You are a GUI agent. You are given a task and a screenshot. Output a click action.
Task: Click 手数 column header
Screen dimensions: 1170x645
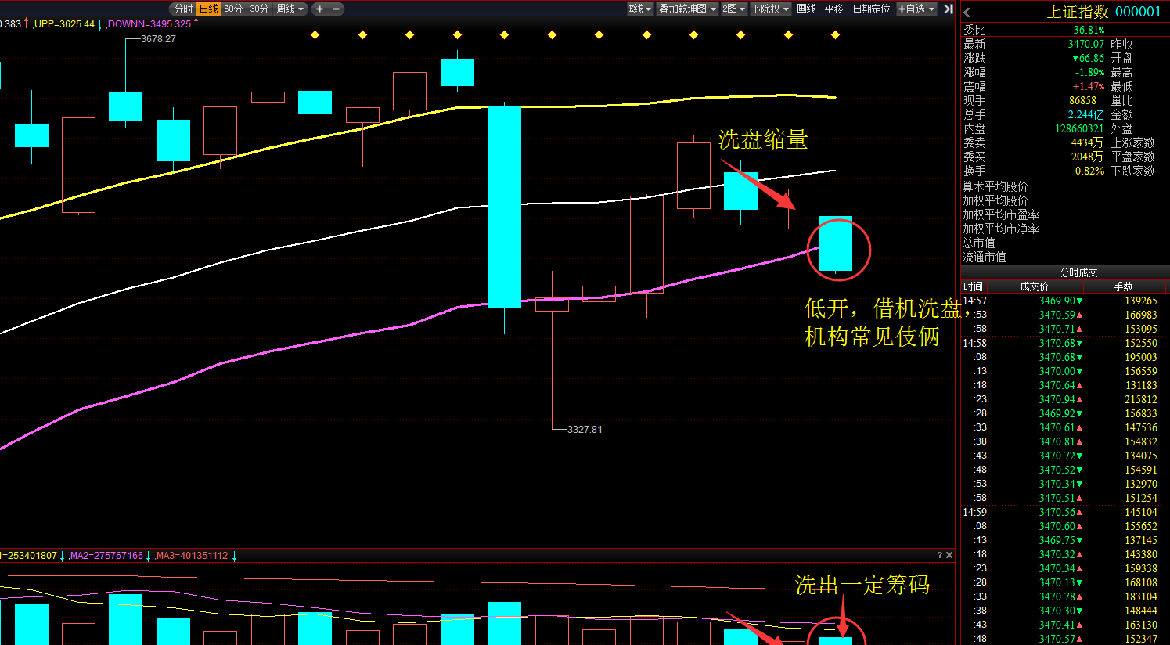1123,286
